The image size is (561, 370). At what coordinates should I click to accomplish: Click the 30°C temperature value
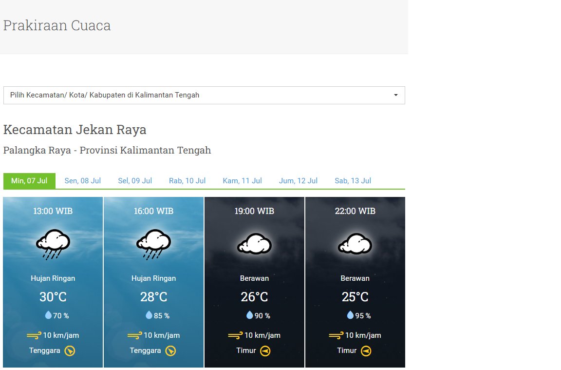pos(53,297)
